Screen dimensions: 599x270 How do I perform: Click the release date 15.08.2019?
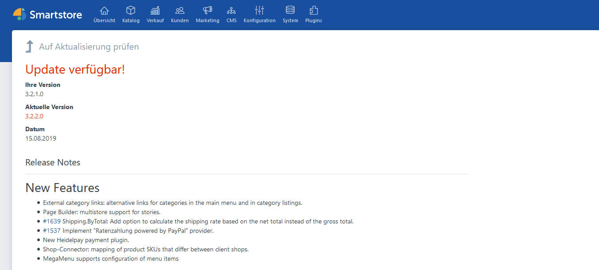(41, 138)
